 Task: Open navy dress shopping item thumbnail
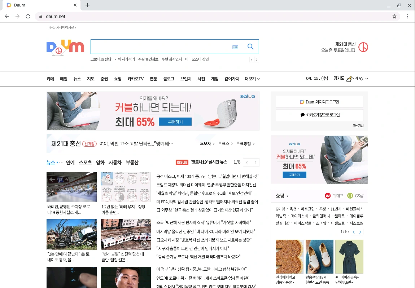click(x=349, y=257)
